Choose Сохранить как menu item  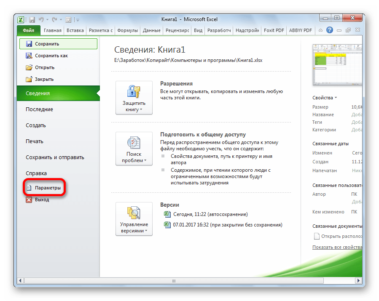(x=58, y=56)
